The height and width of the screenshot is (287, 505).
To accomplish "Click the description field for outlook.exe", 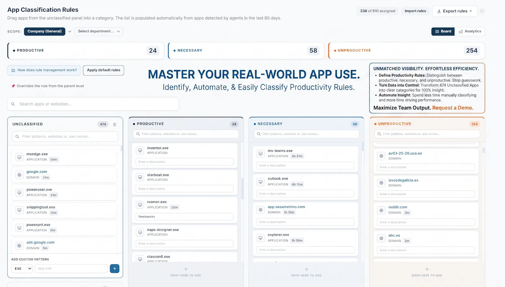I will (x=305, y=194).
